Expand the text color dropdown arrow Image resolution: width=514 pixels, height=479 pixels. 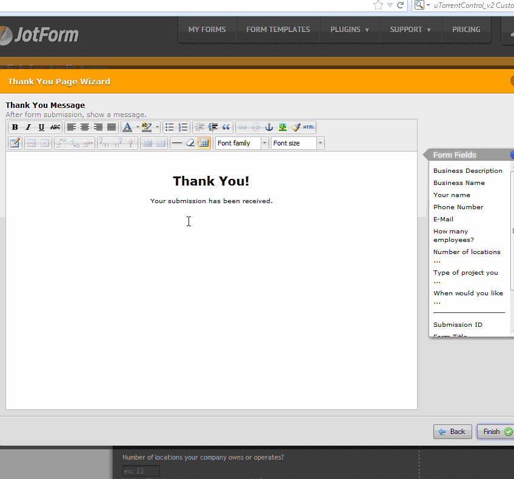(x=137, y=127)
